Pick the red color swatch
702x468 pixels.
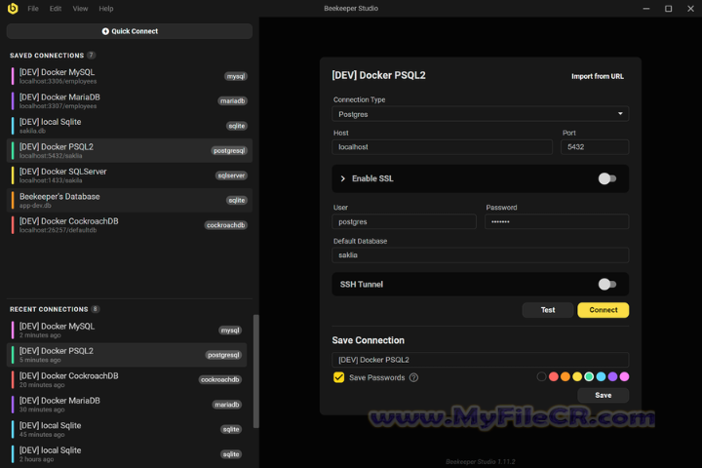[x=554, y=376]
